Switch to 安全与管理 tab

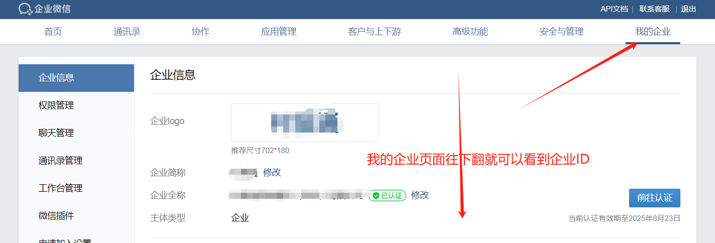coord(561,32)
